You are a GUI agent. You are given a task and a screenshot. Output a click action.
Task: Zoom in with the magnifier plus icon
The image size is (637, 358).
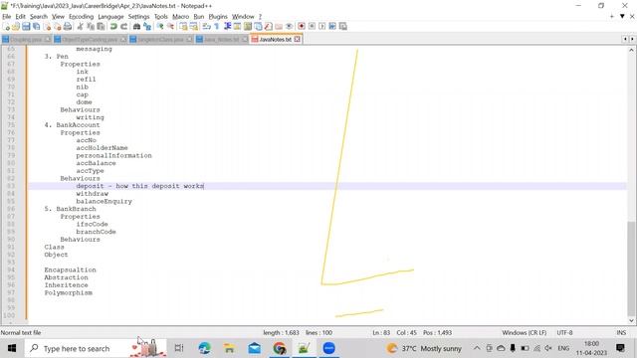(160, 27)
